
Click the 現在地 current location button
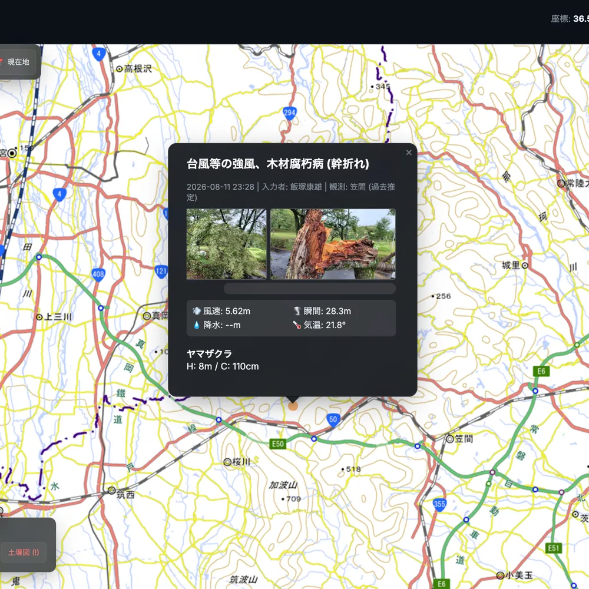(18, 62)
